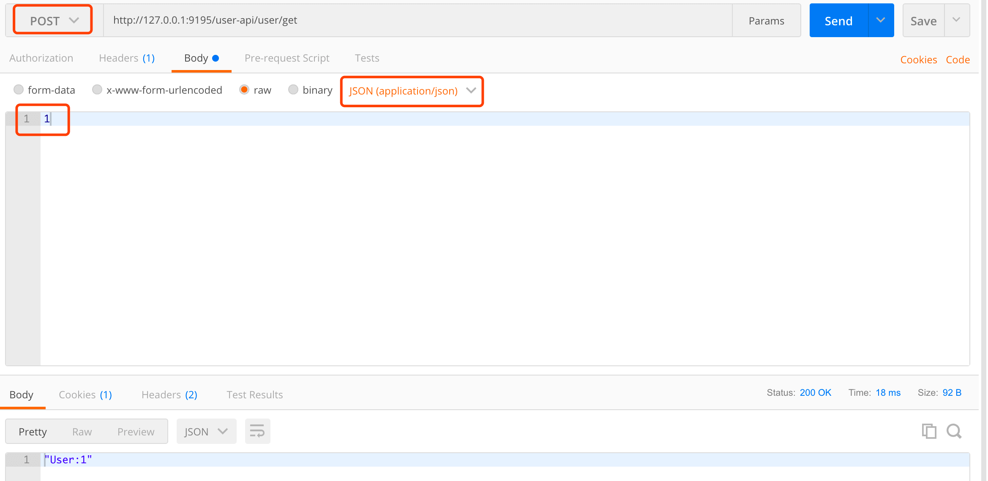Open the Pre-request Script tab

point(287,58)
